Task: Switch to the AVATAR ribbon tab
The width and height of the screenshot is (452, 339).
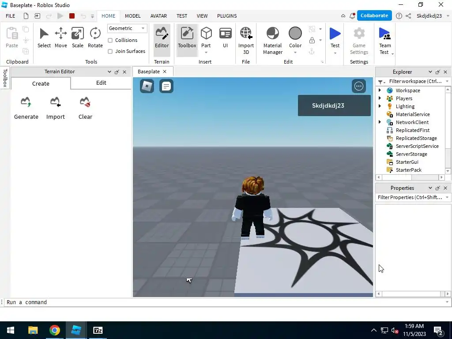Action: 158,16
